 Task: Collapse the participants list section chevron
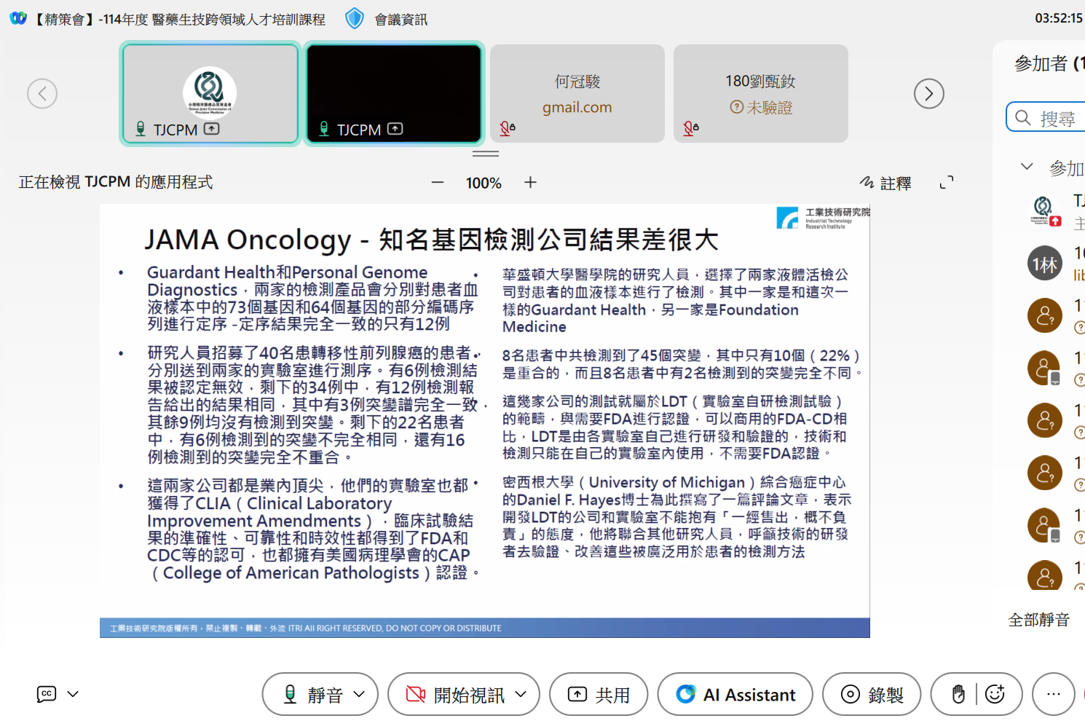click(x=1027, y=166)
